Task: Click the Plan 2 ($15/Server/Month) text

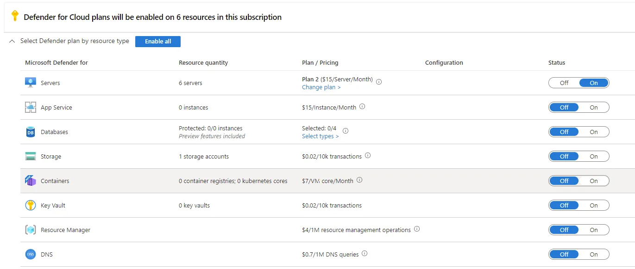Action: (x=337, y=79)
